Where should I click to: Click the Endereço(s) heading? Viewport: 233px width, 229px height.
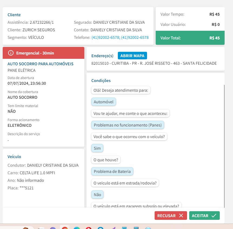click(x=102, y=56)
